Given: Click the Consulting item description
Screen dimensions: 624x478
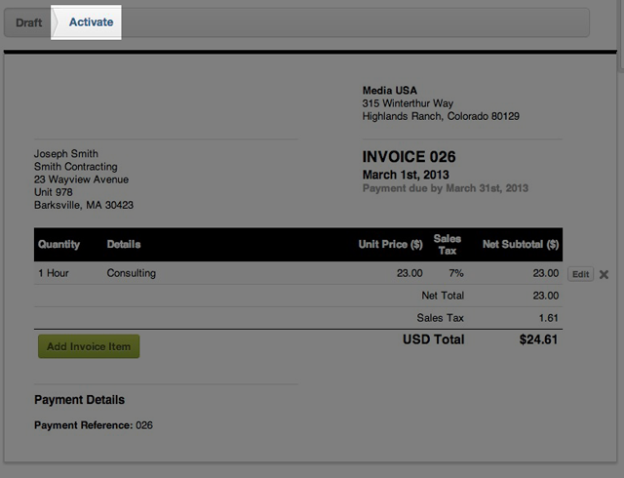Looking at the screenshot, I should [131, 273].
